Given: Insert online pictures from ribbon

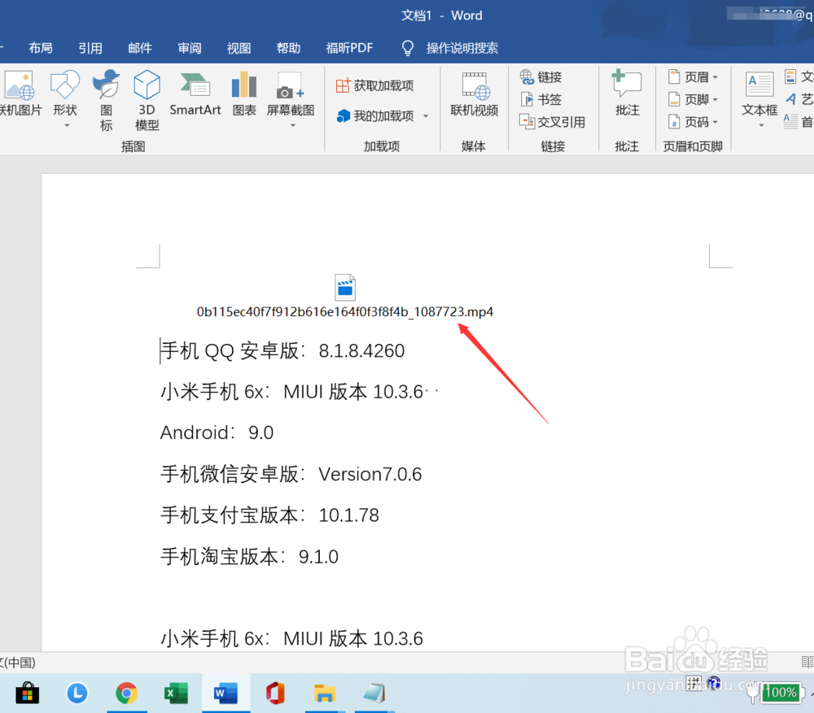Looking at the screenshot, I should tap(20, 93).
